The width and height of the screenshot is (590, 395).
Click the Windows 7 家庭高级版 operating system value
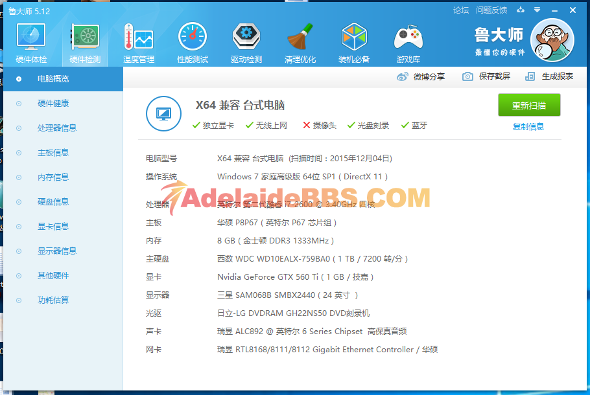(x=303, y=177)
